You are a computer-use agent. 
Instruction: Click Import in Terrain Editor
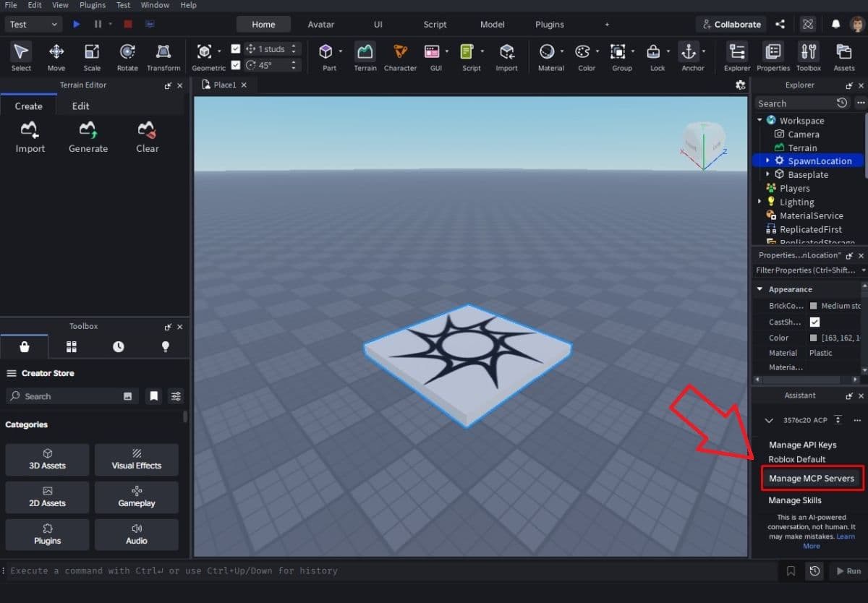point(30,137)
